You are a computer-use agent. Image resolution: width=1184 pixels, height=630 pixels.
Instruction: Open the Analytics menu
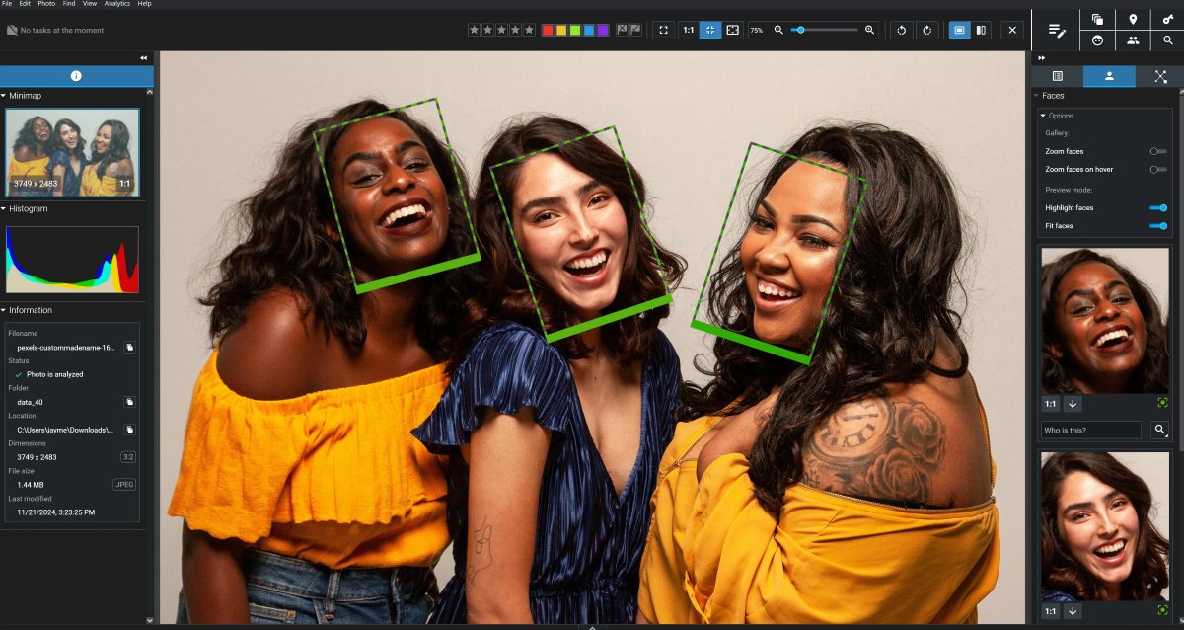116,4
